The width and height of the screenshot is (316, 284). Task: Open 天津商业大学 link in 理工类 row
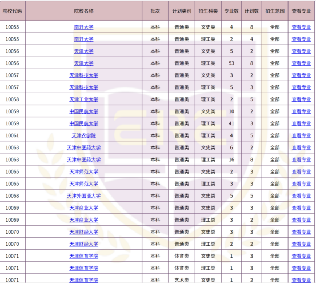click(x=83, y=220)
